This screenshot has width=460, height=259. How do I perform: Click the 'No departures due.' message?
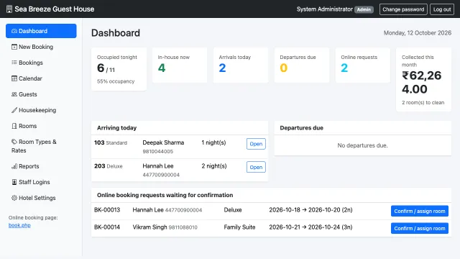click(x=362, y=145)
